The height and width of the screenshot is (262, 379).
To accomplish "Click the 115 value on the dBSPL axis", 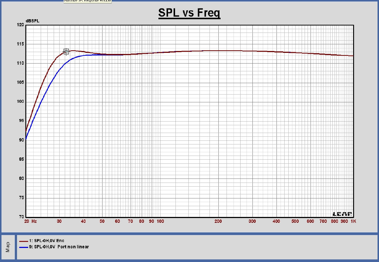I will [20, 44].
